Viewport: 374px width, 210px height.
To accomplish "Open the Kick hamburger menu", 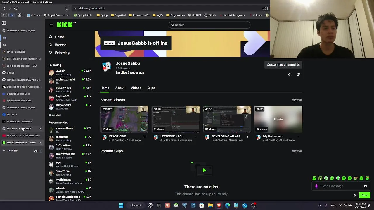I will click(51, 25).
